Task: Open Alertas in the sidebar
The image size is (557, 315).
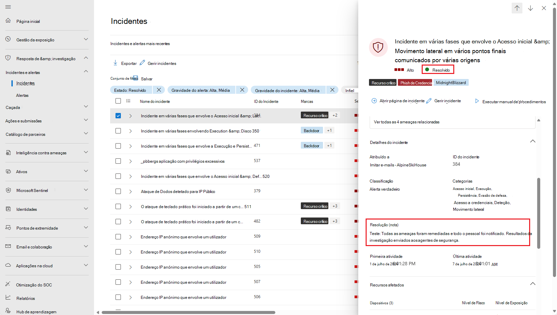Action: [x=22, y=95]
